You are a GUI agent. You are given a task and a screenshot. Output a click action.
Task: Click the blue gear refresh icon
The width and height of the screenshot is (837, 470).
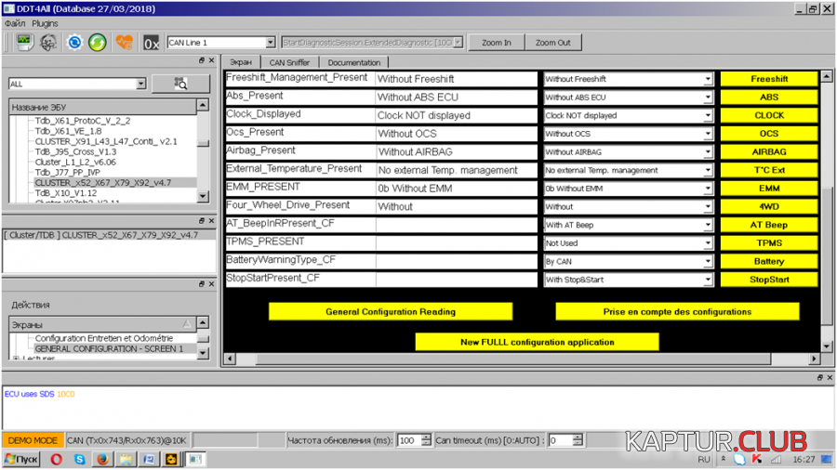pyautogui.click(x=74, y=42)
